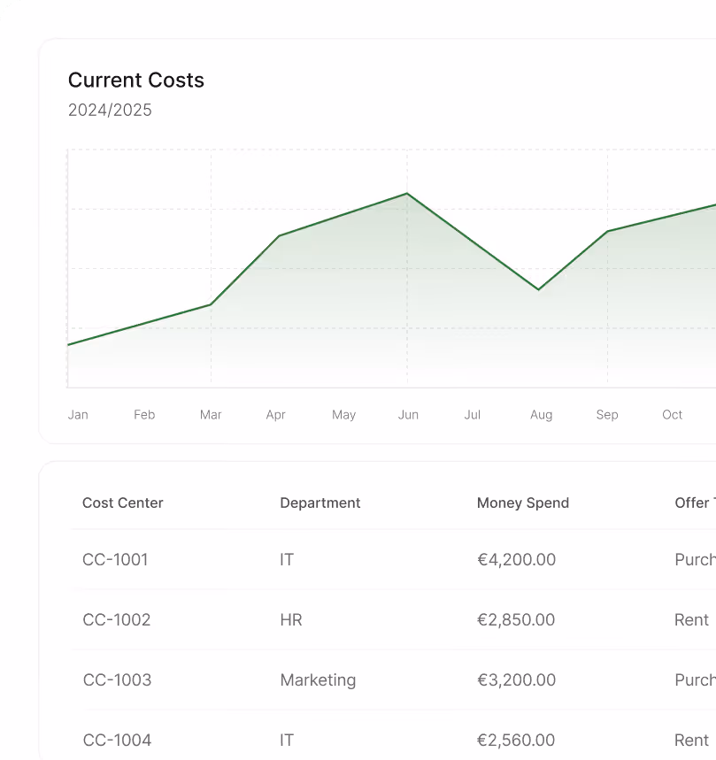
Task: Click IT department in CC-1001 row
Action: pos(287,560)
